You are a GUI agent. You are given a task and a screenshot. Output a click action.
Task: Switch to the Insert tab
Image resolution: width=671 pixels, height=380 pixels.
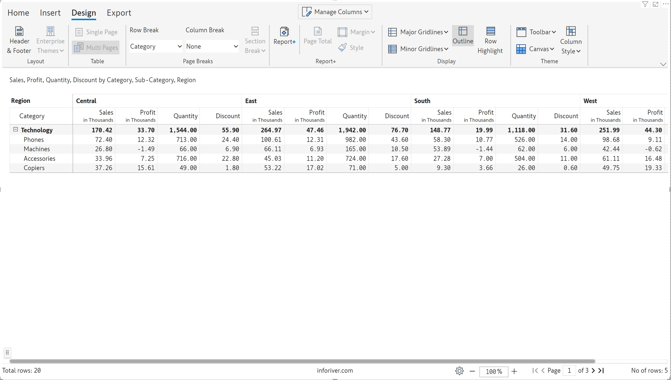pyautogui.click(x=50, y=13)
